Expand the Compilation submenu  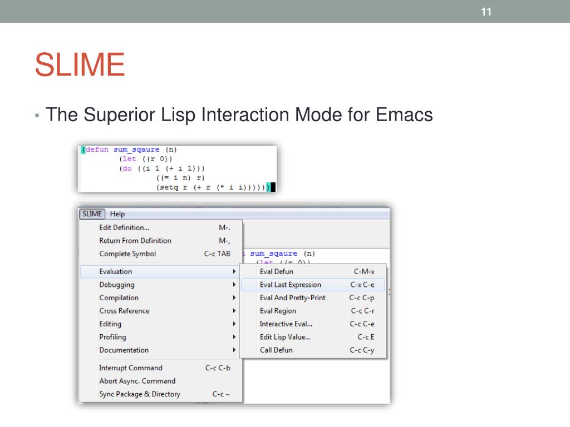(x=161, y=298)
